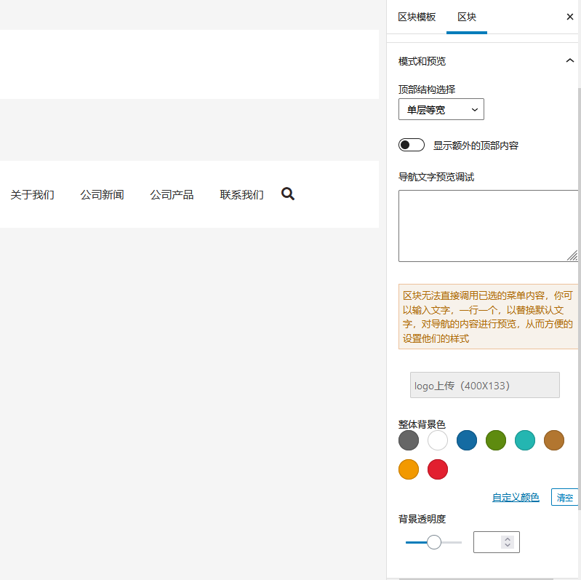This screenshot has height=580, width=581.
Task: Click the orange notice text about 区块无法直接调用
Action: 488,317
